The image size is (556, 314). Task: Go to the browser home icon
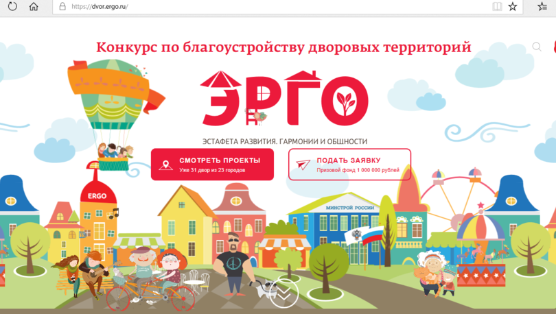(34, 6)
